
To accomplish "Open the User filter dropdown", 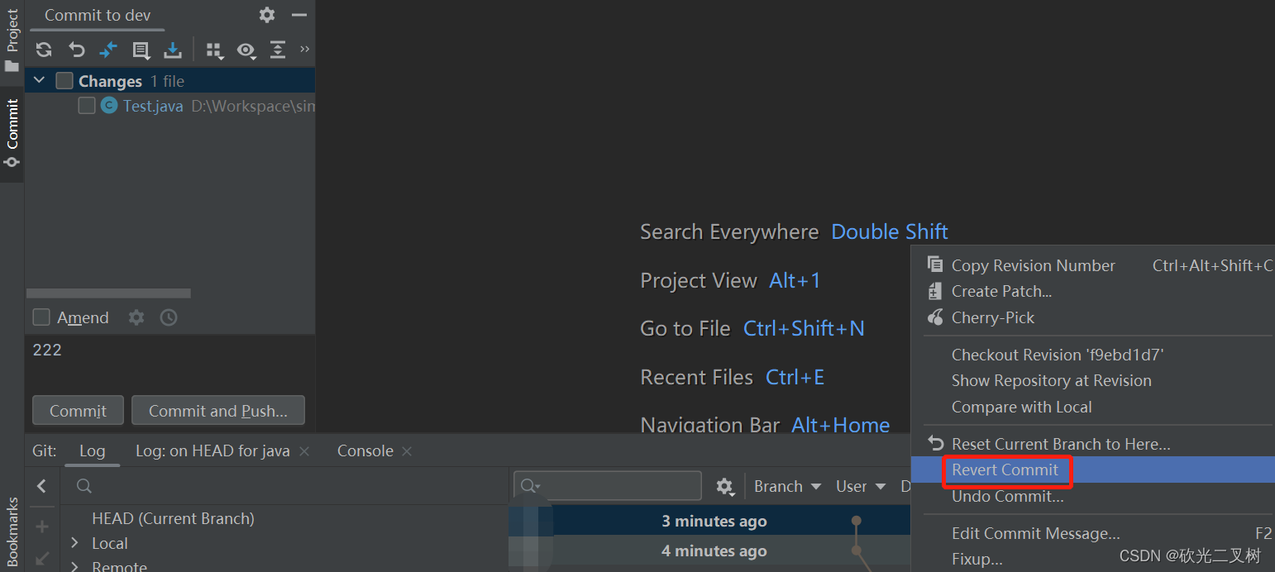I will pos(861,486).
